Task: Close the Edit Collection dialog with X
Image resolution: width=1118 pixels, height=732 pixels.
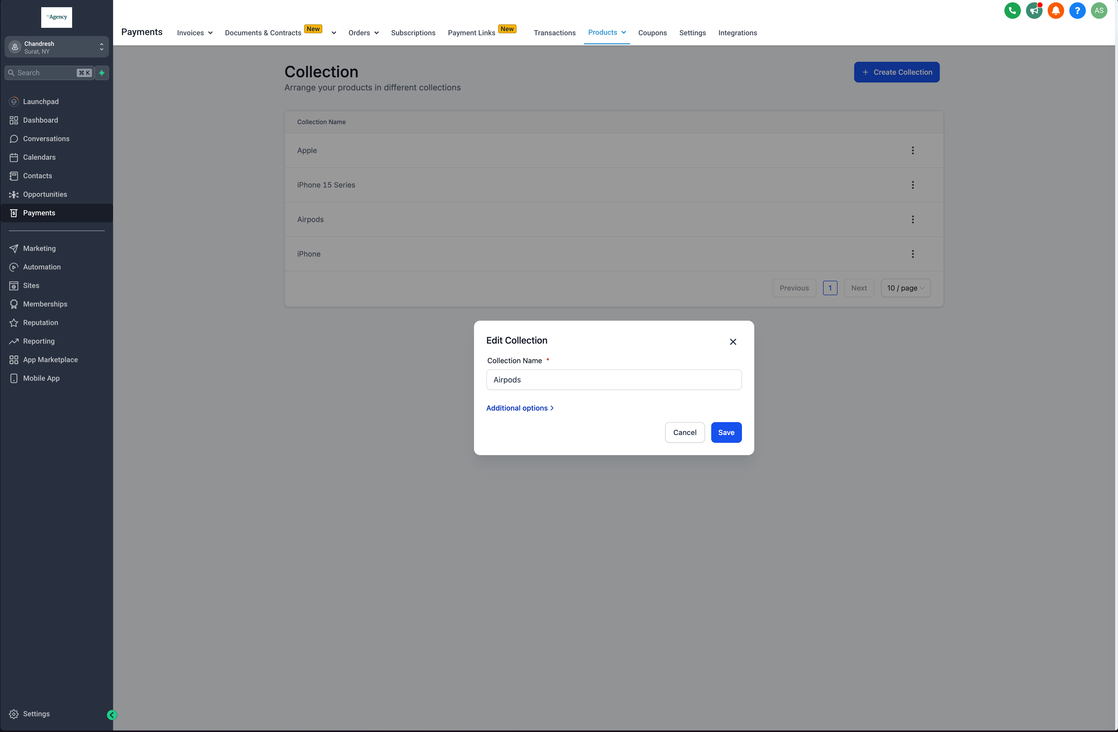Action: (x=733, y=342)
